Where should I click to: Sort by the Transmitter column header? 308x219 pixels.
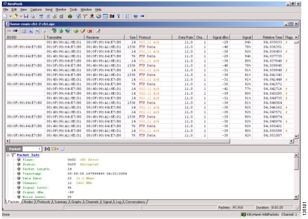point(64,37)
